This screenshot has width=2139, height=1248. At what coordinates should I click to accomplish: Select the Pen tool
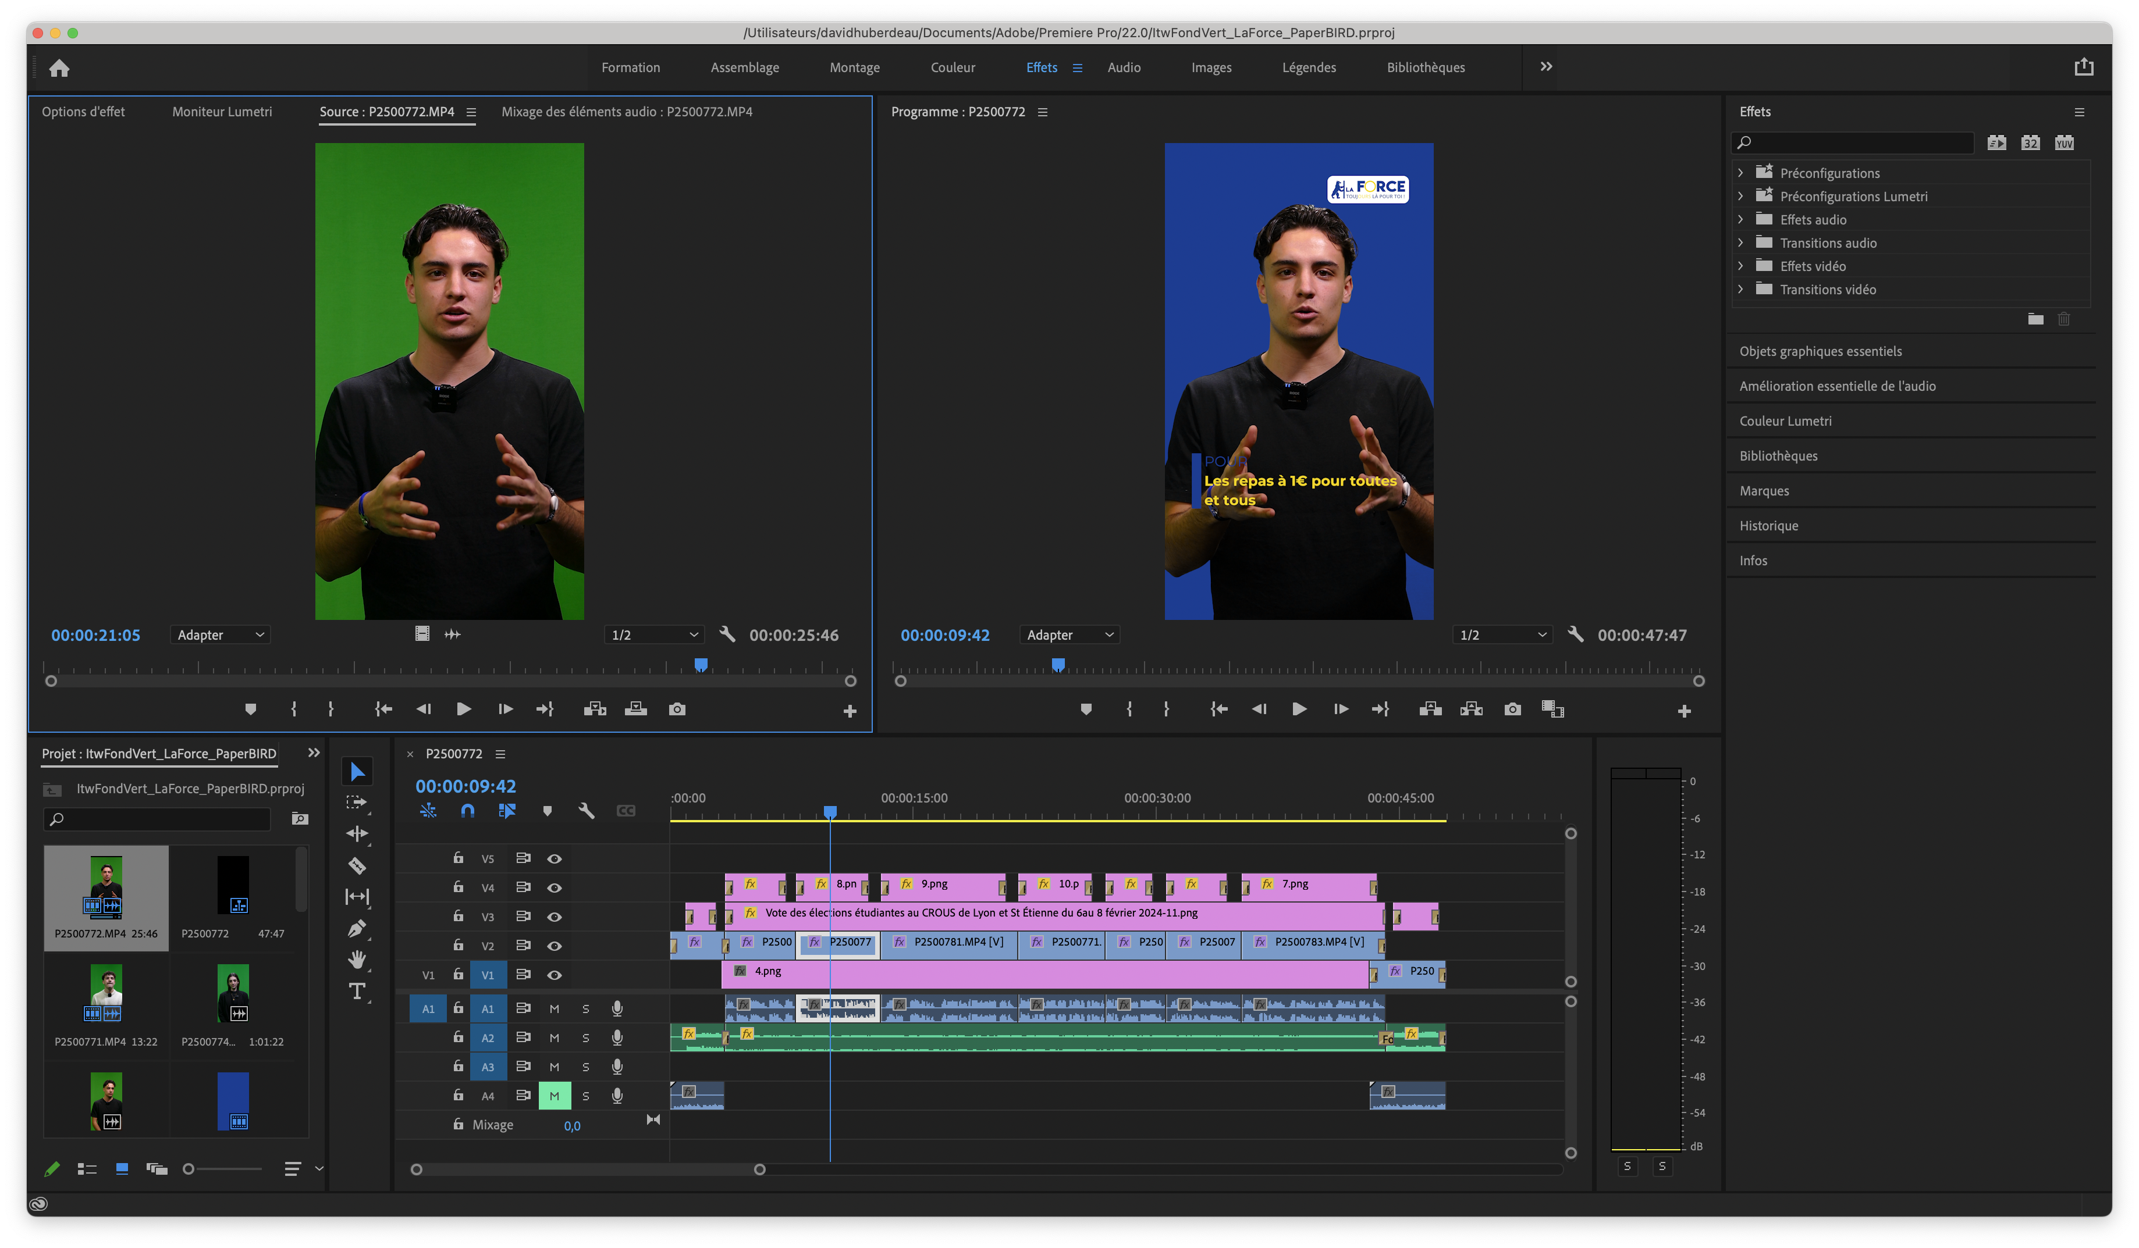357,928
